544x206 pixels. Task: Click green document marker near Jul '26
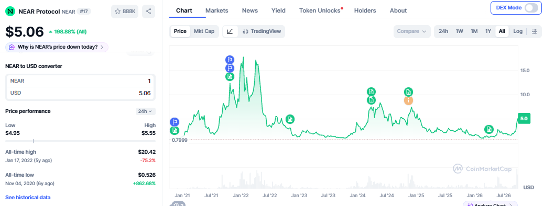point(489,129)
